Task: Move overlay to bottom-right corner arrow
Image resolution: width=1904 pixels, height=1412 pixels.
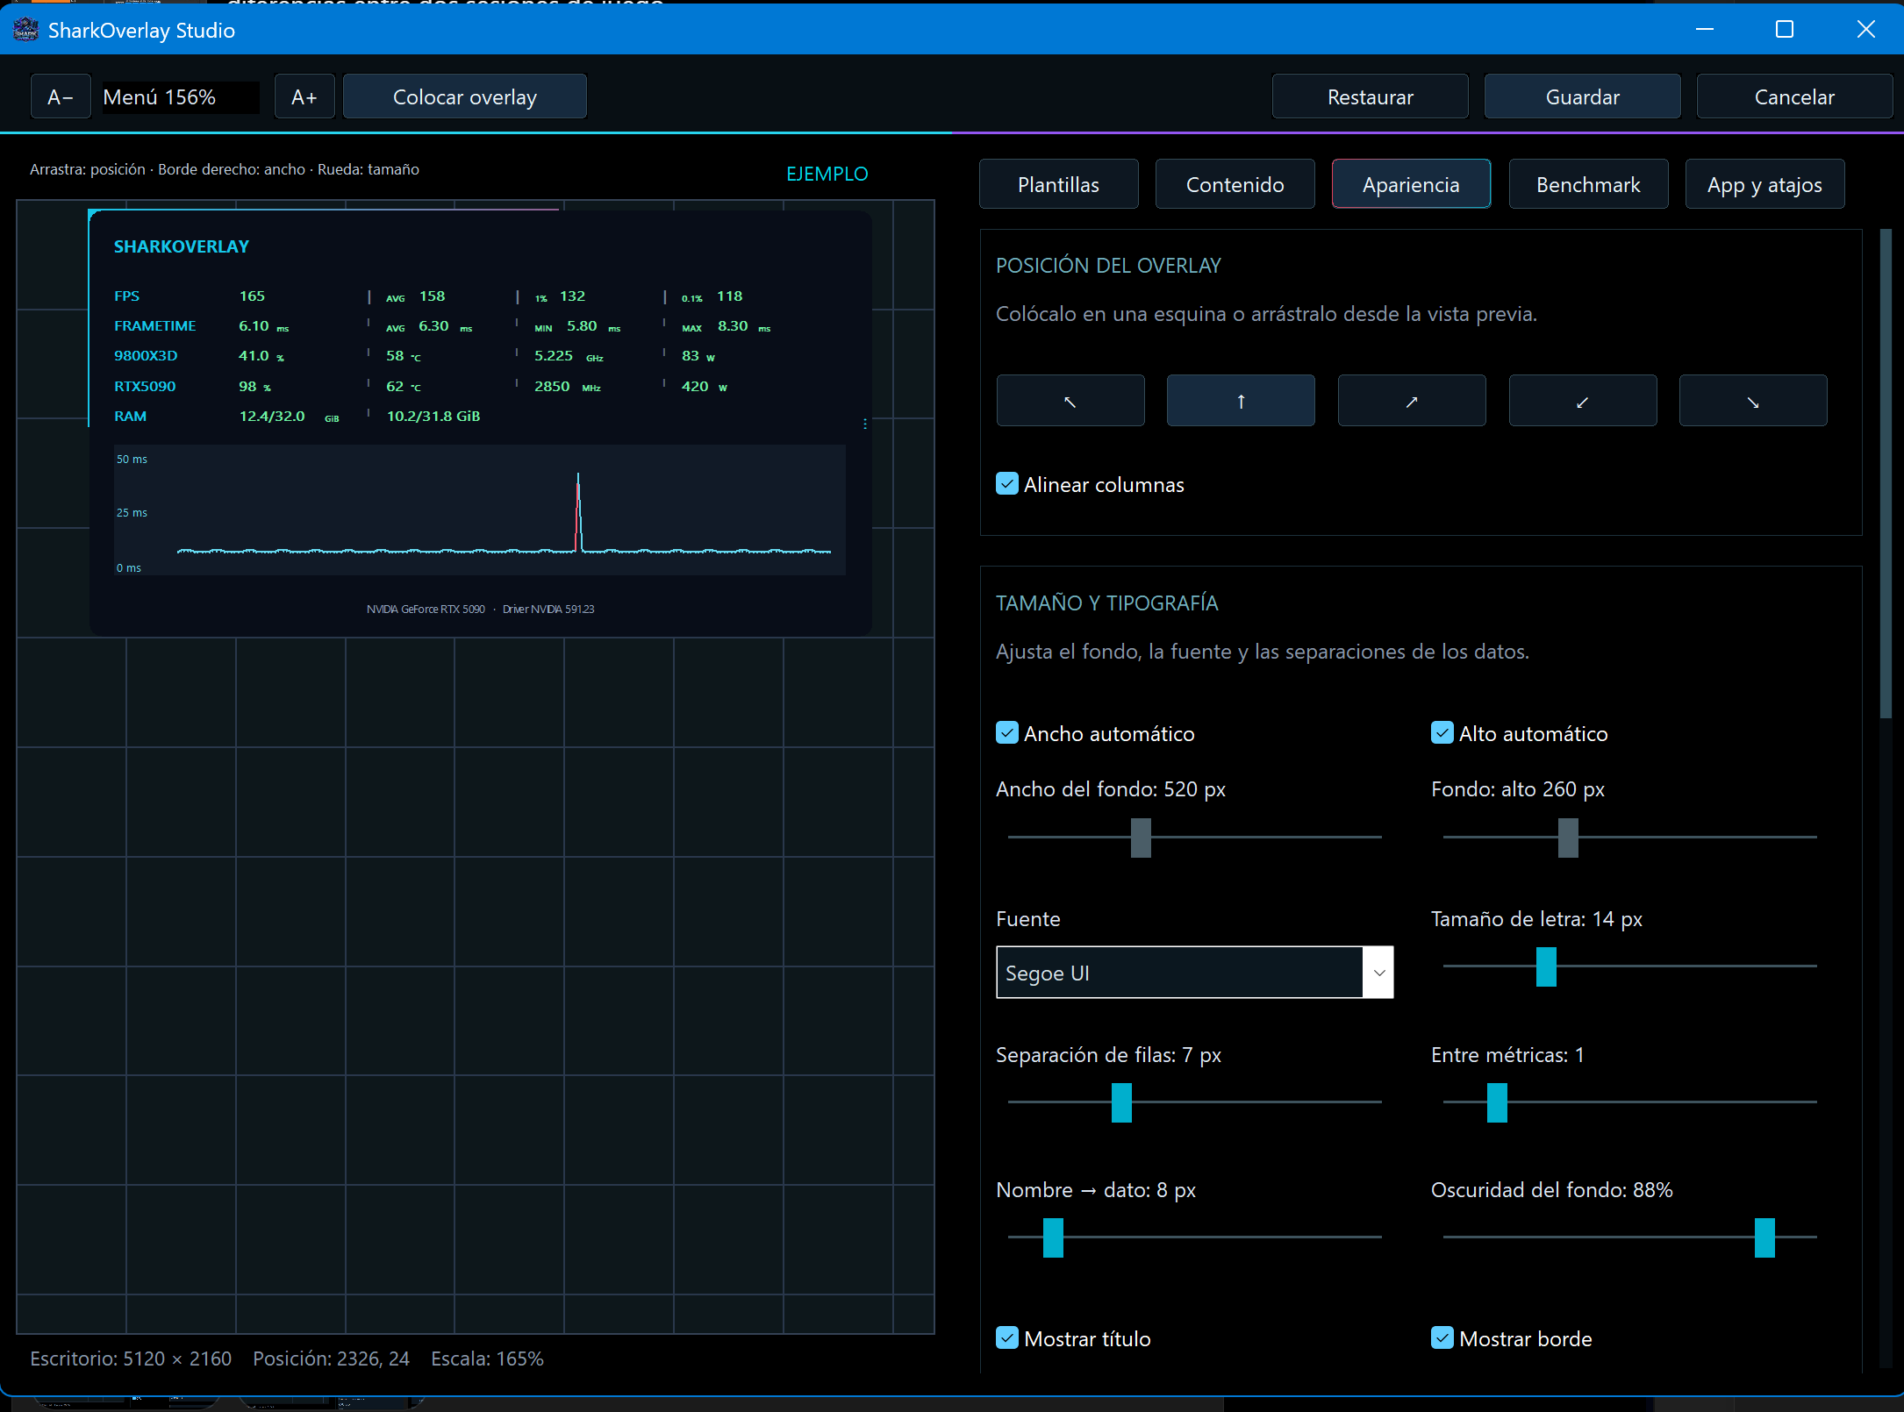Action: [1753, 401]
